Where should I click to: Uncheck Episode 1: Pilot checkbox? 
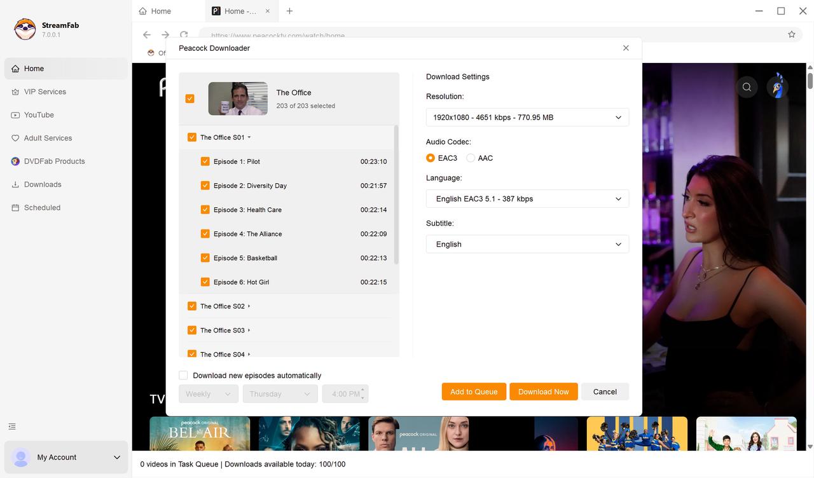(x=205, y=161)
